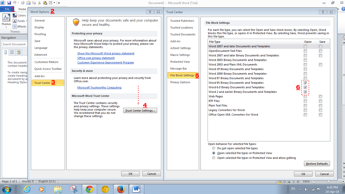This screenshot has height=194, width=345.
Task: Open 'Show the Microsoft Word privacy statement' link
Action: (x=106, y=53)
